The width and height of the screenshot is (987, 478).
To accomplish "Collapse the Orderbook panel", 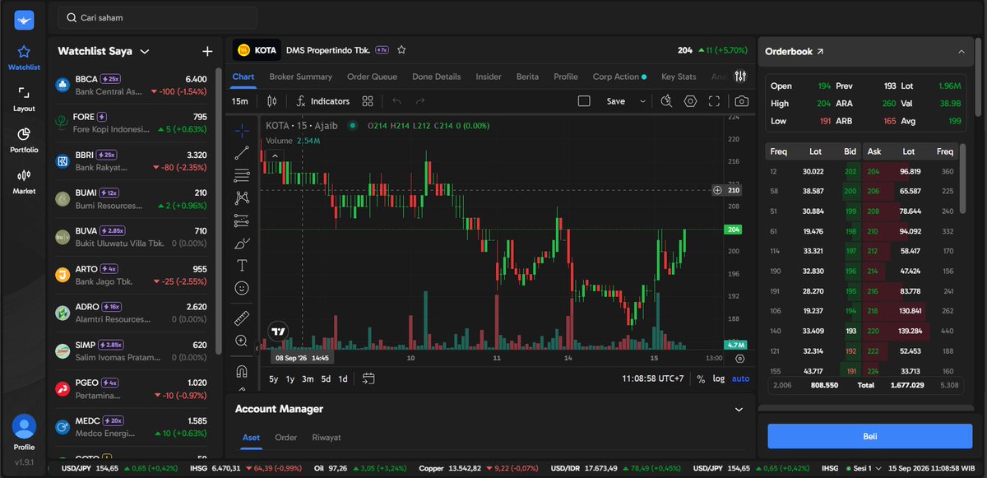I will pyautogui.click(x=962, y=51).
